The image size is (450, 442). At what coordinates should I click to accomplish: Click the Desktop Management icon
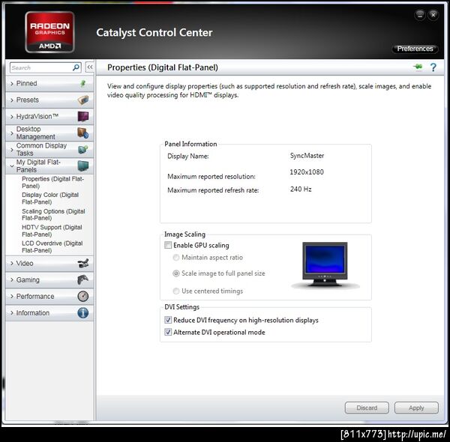coord(83,133)
